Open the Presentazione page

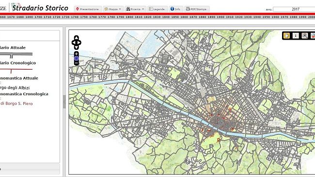click(87, 9)
